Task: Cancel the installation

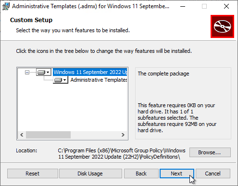Action: click(213, 174)
